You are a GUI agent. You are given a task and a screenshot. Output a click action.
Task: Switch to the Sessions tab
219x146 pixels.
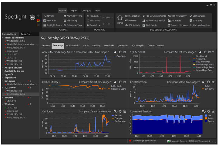[45, 46]
